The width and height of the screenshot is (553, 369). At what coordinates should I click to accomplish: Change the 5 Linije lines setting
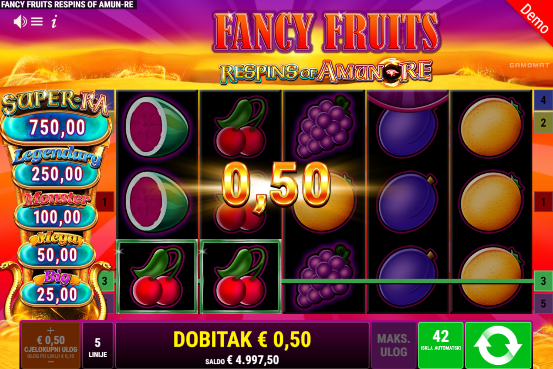[98, 345]
